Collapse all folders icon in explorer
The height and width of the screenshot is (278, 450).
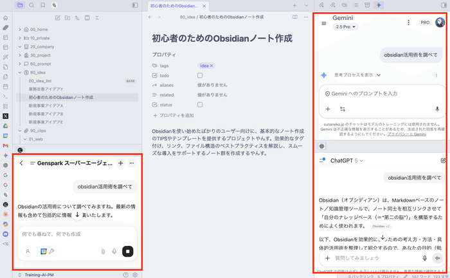coord(97,18)
